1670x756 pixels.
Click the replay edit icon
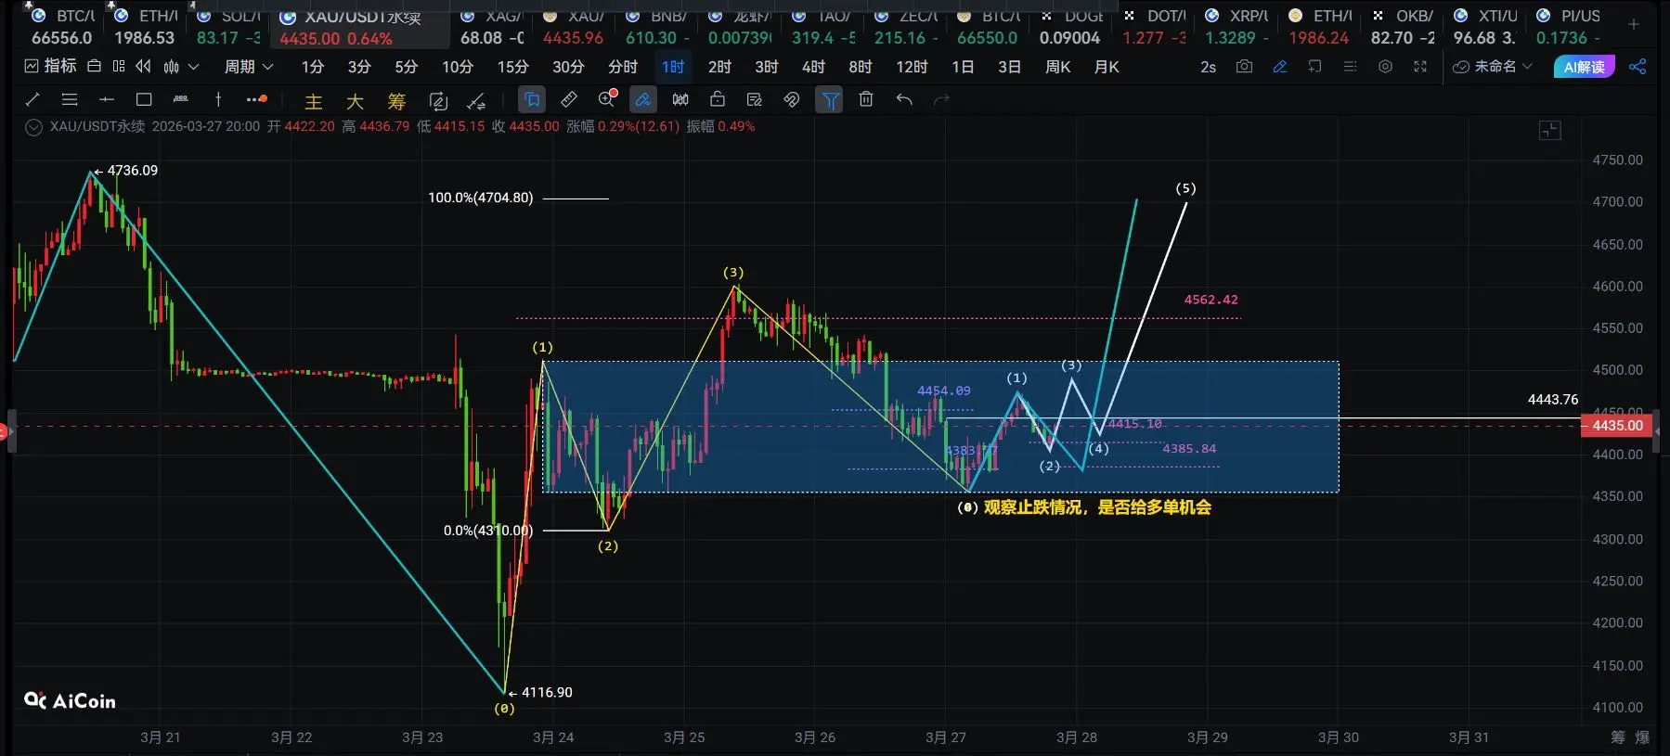click(438, 101)
